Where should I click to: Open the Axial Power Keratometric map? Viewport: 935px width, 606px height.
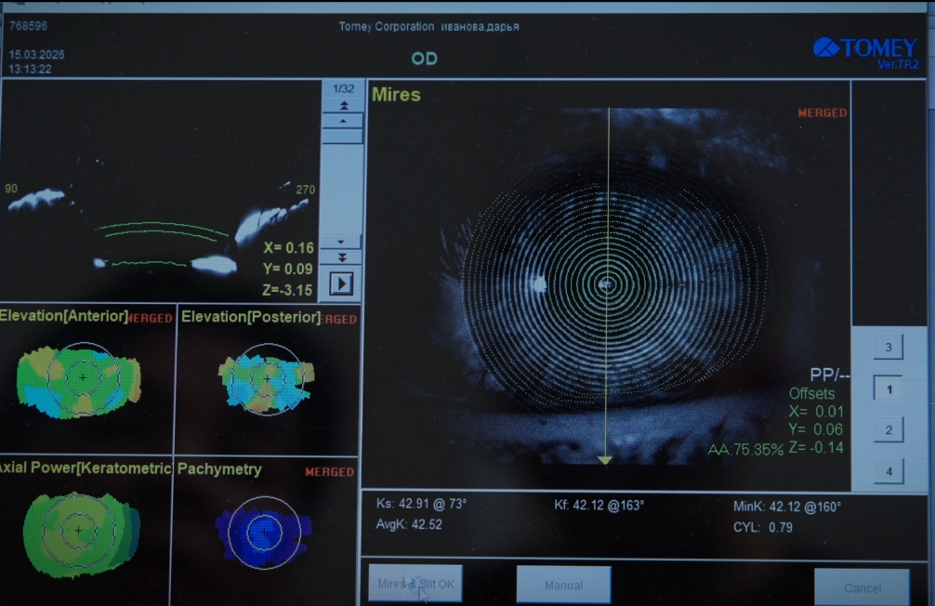80,530
